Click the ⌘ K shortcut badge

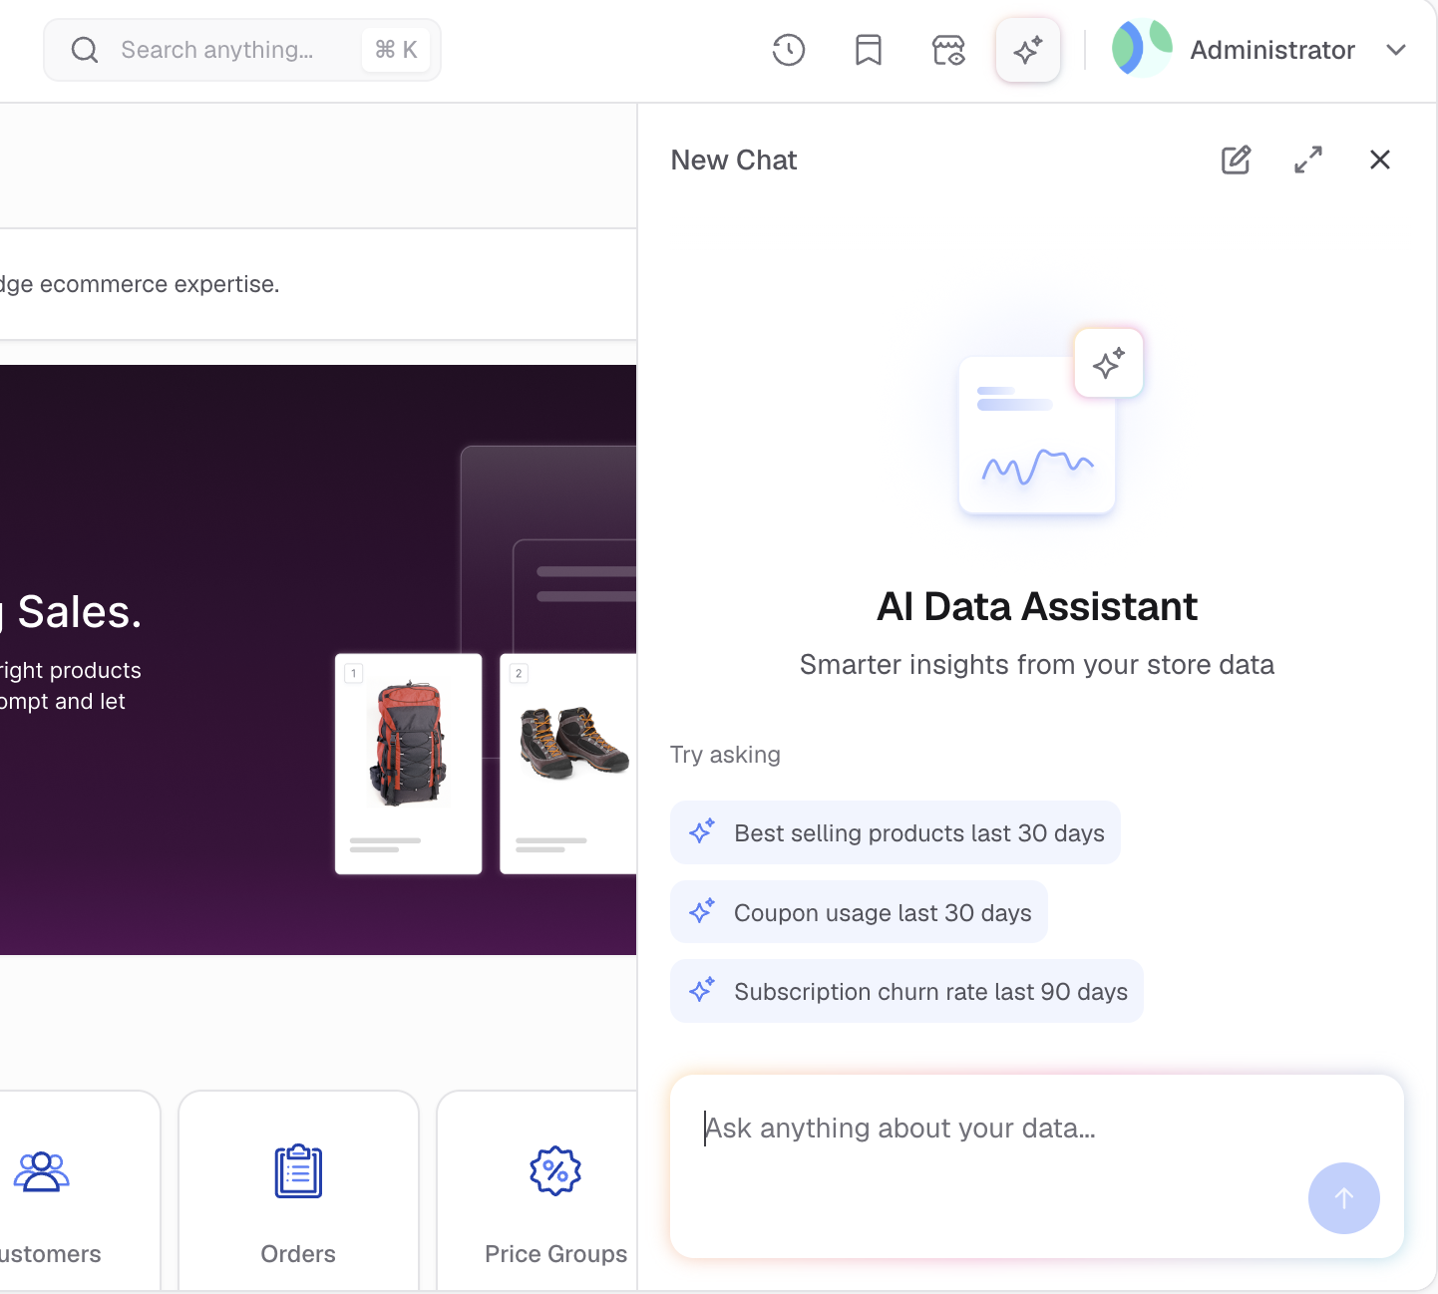pyautogui.click(x=396, y=50)
